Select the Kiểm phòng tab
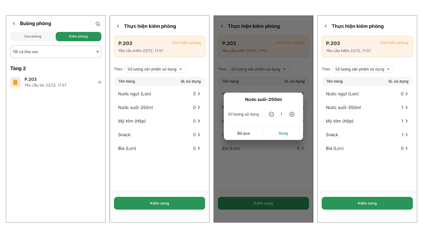The image size is (423, 238). (79, 36)
